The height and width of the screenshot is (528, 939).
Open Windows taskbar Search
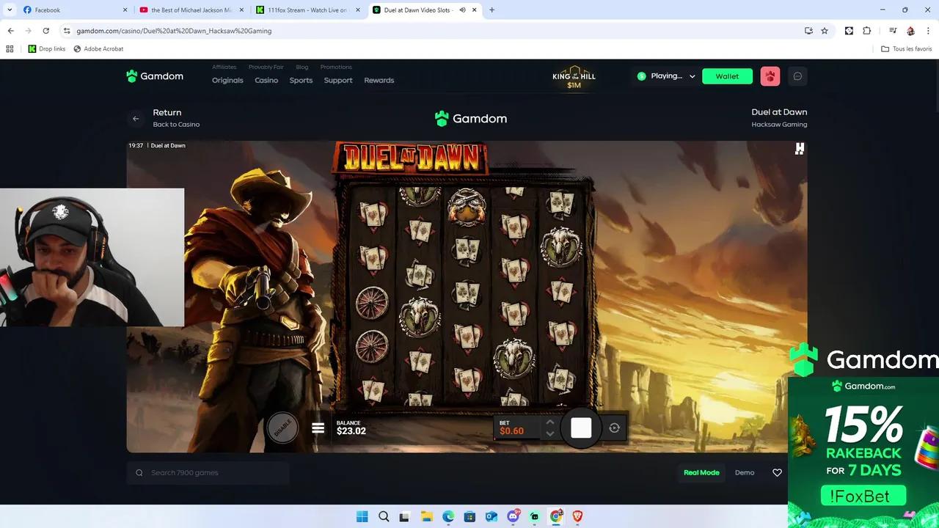pyautogui.click(x=384, y=516)
